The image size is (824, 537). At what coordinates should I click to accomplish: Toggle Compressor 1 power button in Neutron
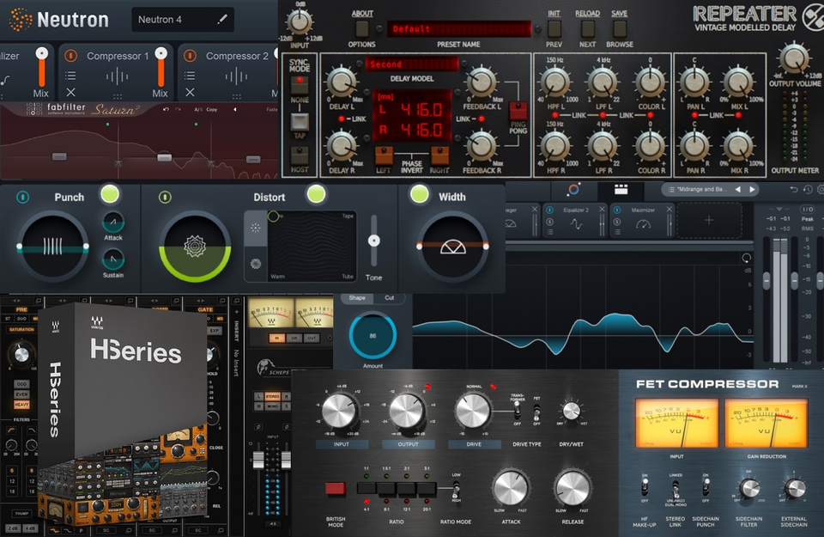71,56
